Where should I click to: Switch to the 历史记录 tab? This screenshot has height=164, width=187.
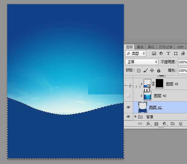166,47
